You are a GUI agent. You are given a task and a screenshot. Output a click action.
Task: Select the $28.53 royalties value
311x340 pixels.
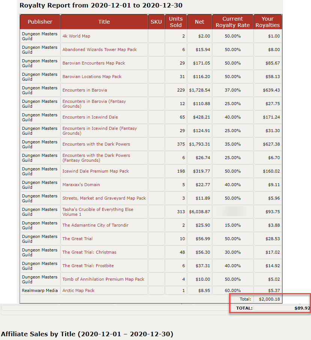coord(273,239)
